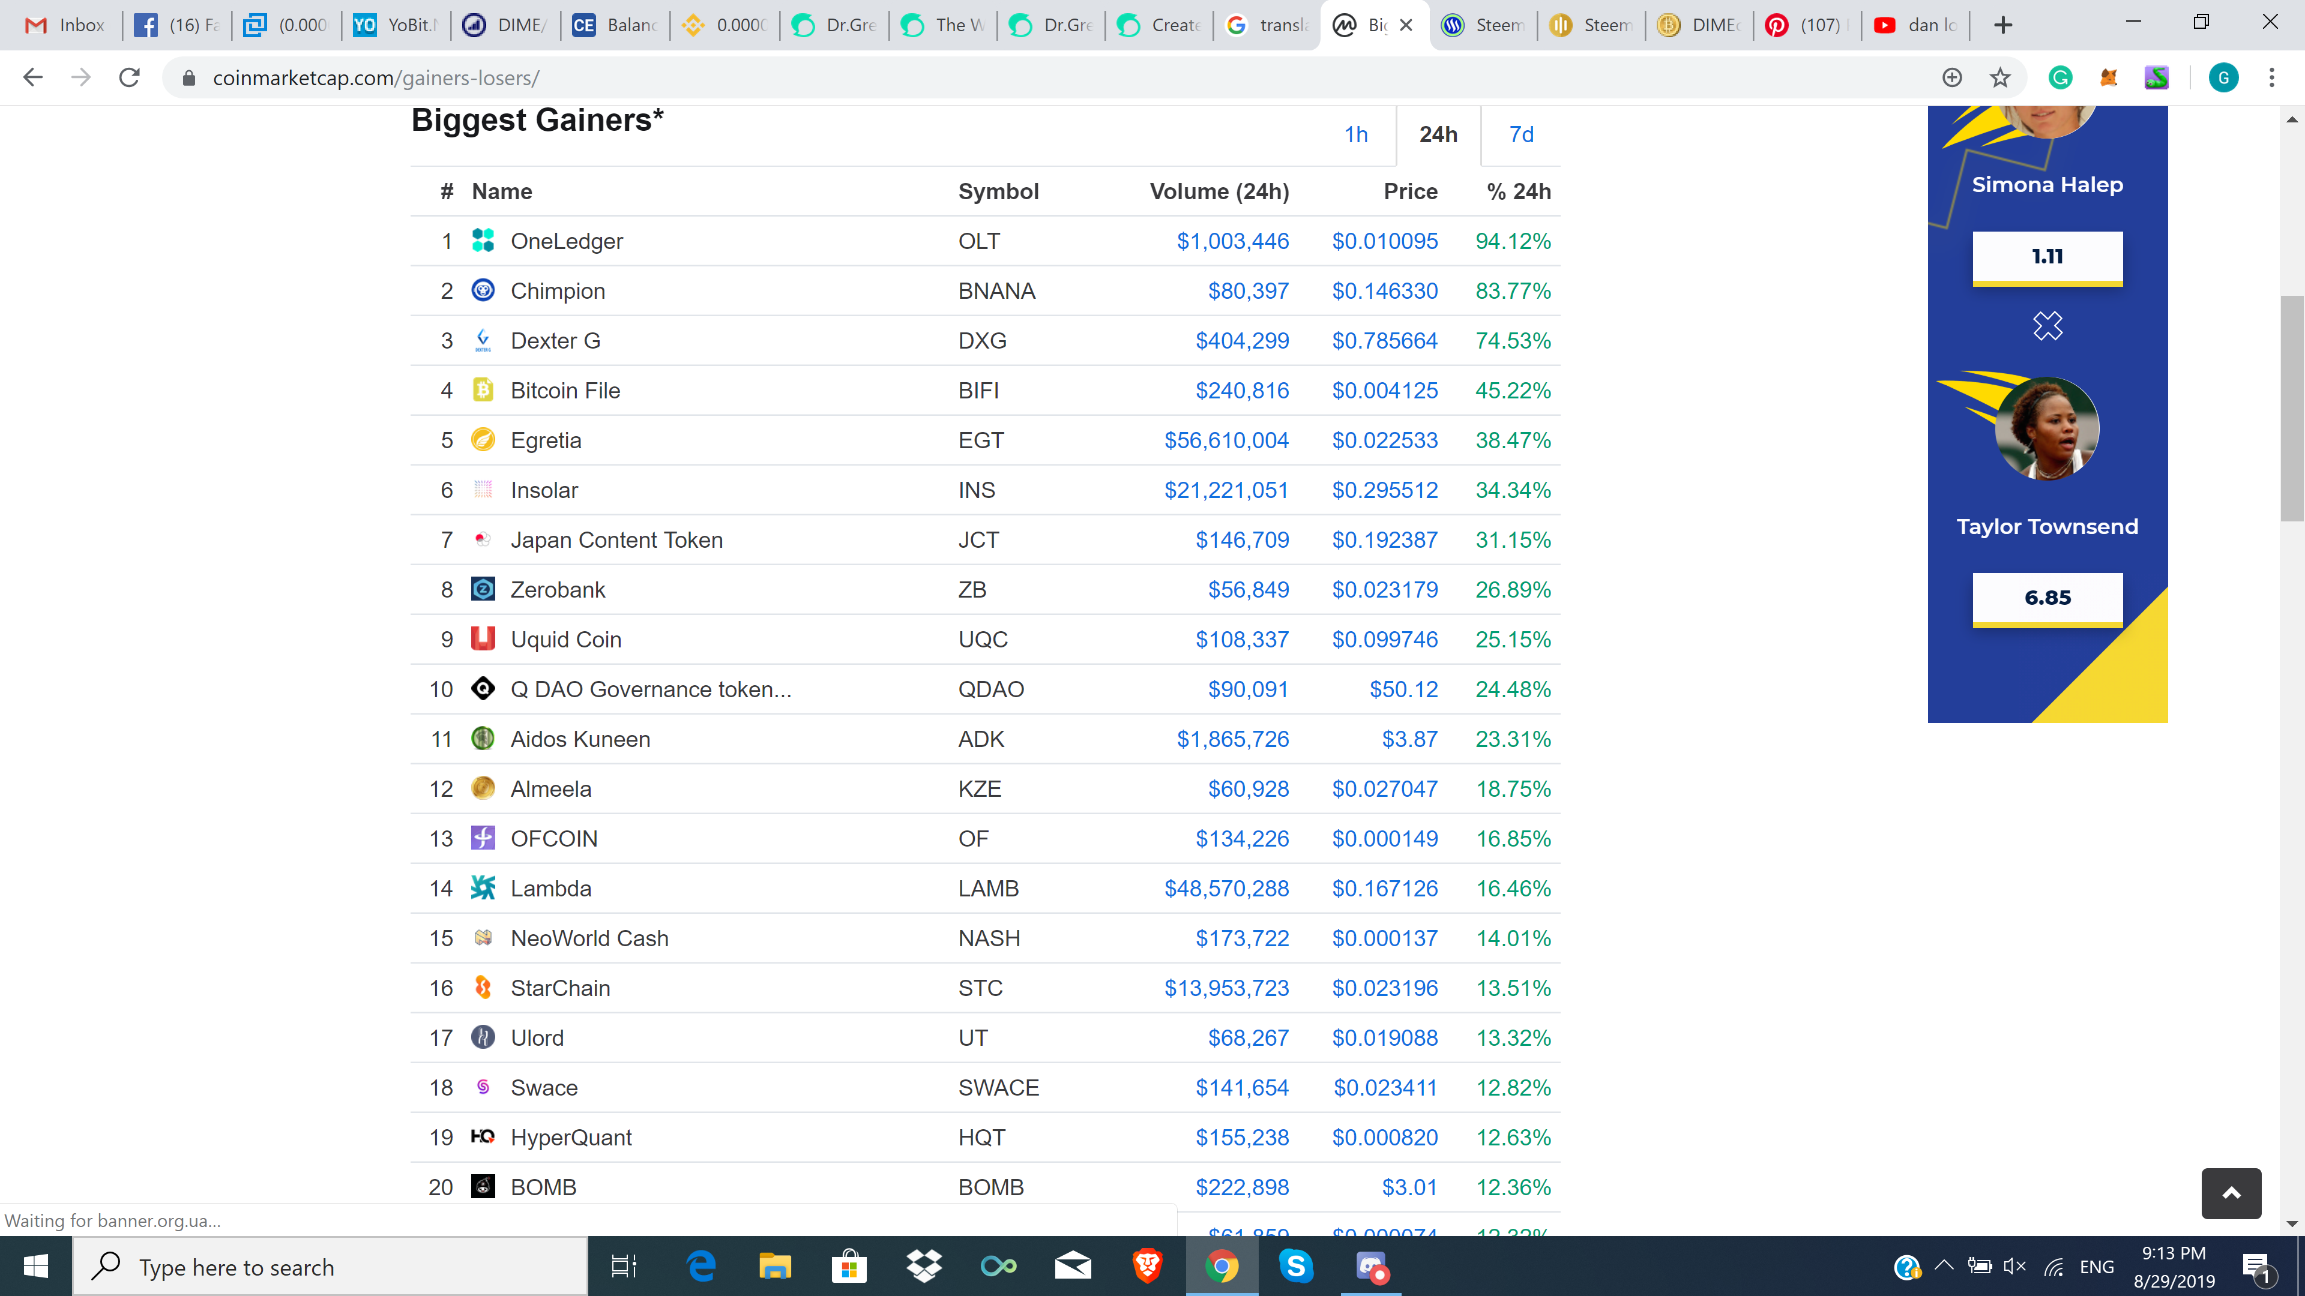Viewport: 2305px width, 1296px height.
Task: Switch to the 1h gainers tab
Action: [1355, 134]
